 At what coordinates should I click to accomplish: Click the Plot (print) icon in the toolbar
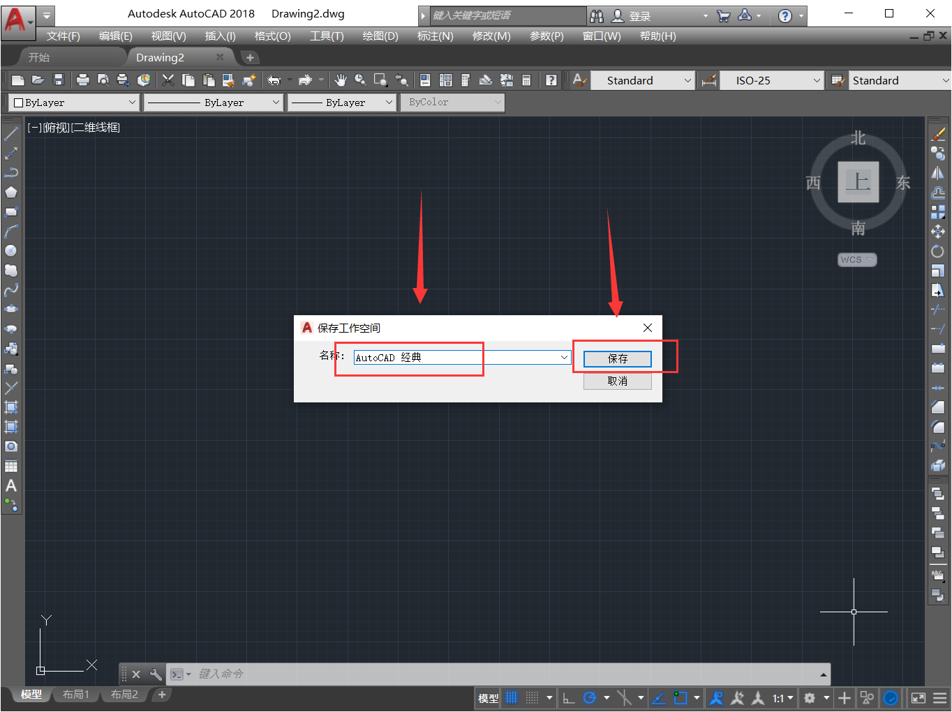[x=82, y=79]
